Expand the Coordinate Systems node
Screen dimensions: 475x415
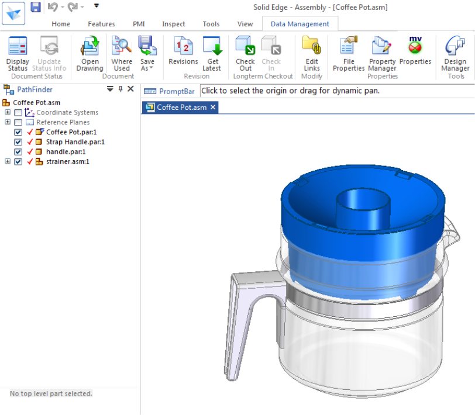[x=8, y=113]
